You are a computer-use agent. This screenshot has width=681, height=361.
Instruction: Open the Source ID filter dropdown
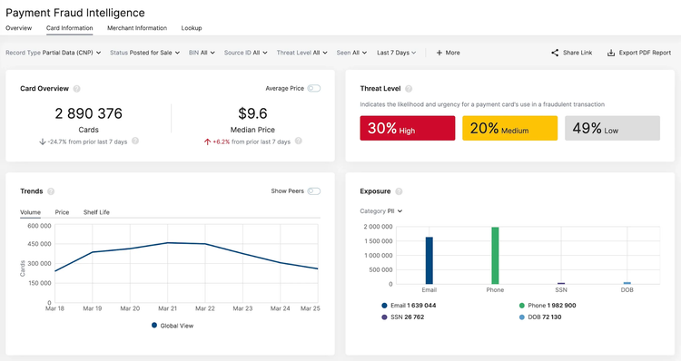point(246,53)
